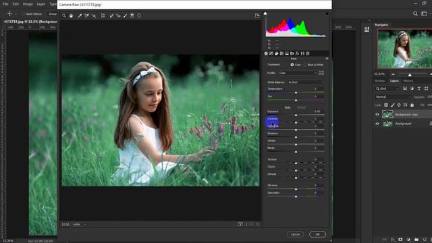Open the File menu in Photoshop
432x243 pixels.
coord(5,4)
